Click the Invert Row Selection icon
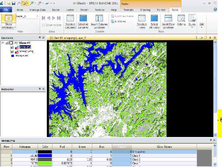Viewport: 222px width, 167px height. point(168,18)
